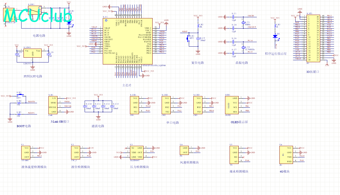The image size is (340, 195).
Task: Click the OSCOUT net label by crystal
Action: [252, 27]
